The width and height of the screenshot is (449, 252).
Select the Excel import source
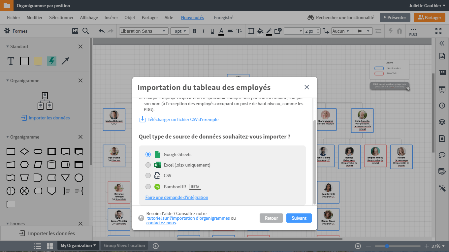point(148,165)
